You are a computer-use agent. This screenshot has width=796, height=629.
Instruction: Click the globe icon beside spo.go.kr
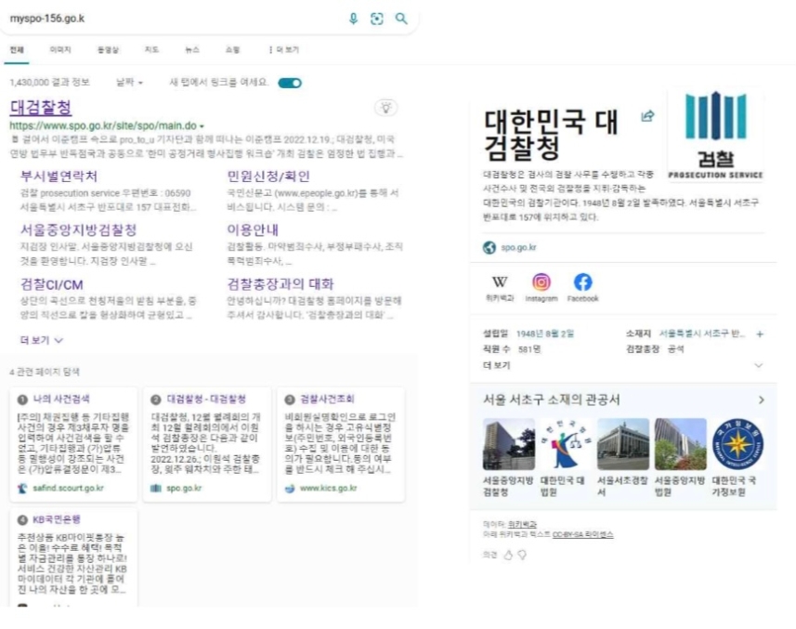489,247
